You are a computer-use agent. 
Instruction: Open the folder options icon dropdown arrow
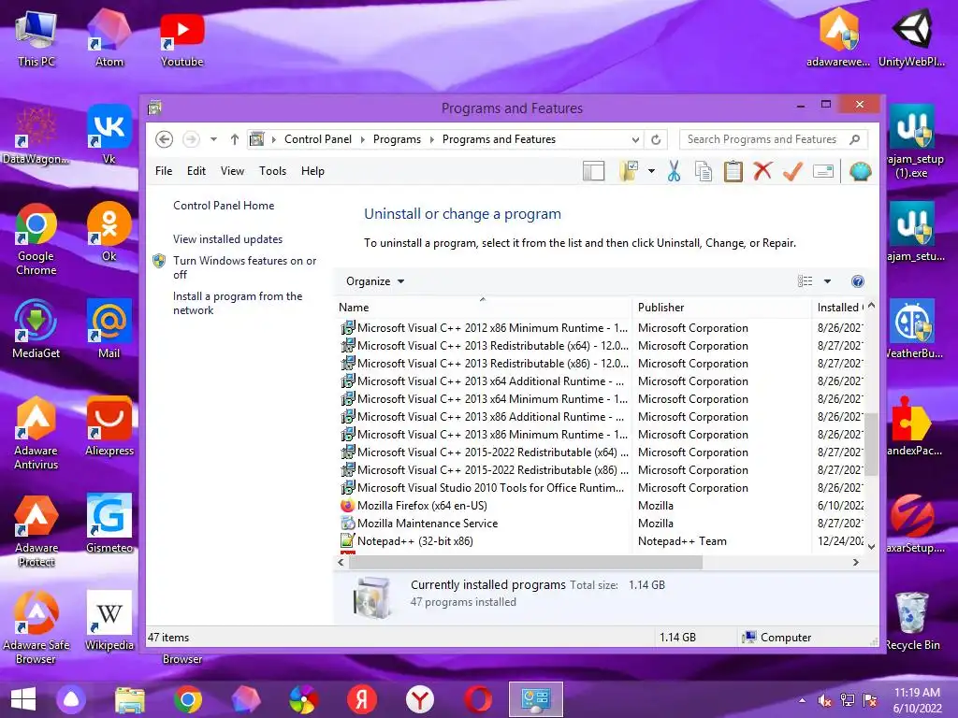click(651, 172)
